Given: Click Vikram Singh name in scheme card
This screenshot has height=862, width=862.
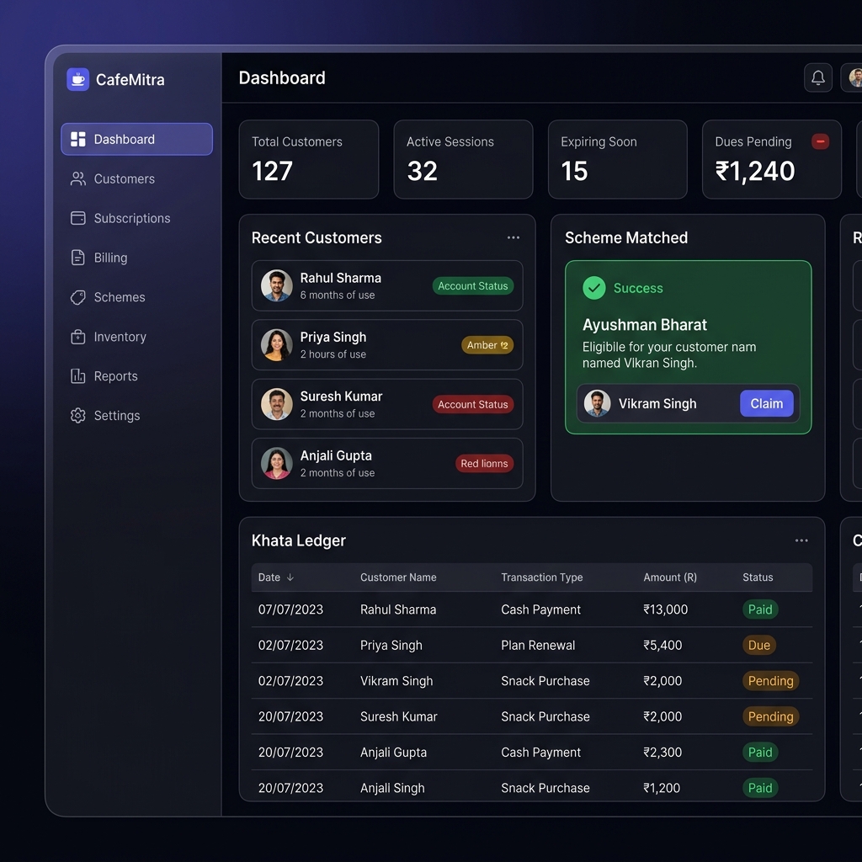Looking at the screenshot, I should [x=657, y=404].
